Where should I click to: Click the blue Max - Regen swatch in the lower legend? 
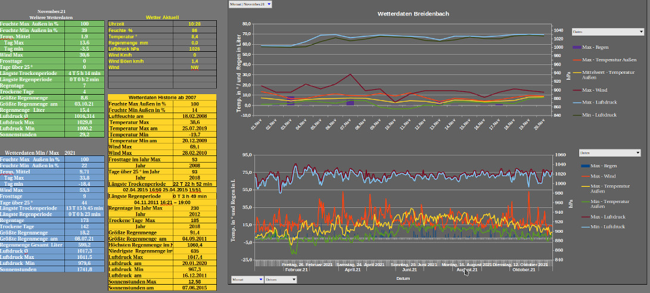click(584, 166)
